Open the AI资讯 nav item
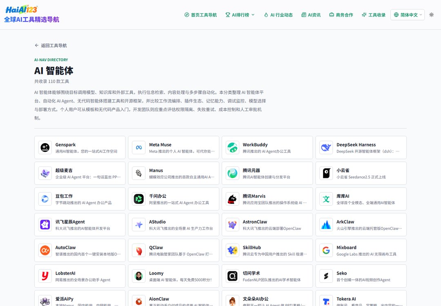The height and width of the screenshot is (306, 441). click(x=311, y=15)
